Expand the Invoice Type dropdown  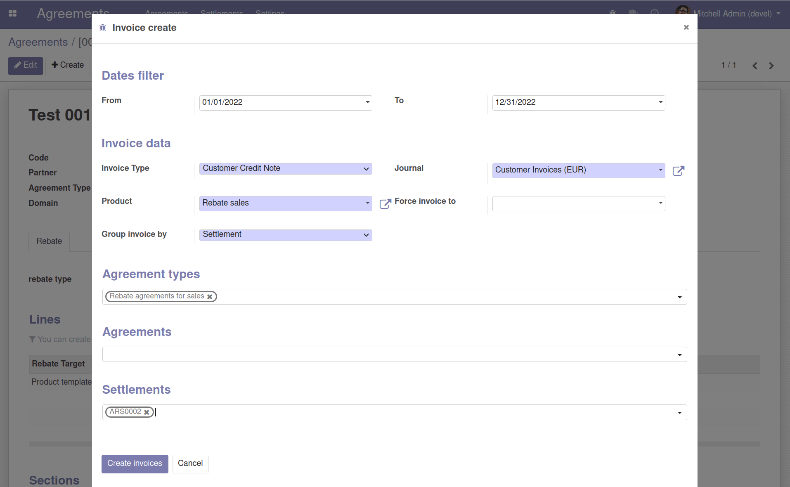pyautogui.click(x=286, y=169)
